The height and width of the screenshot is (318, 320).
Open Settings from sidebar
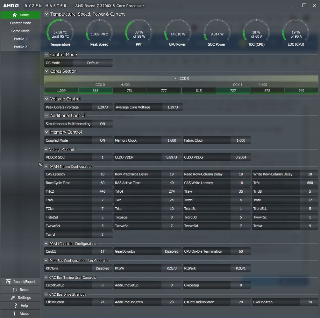tap(20, 298)
